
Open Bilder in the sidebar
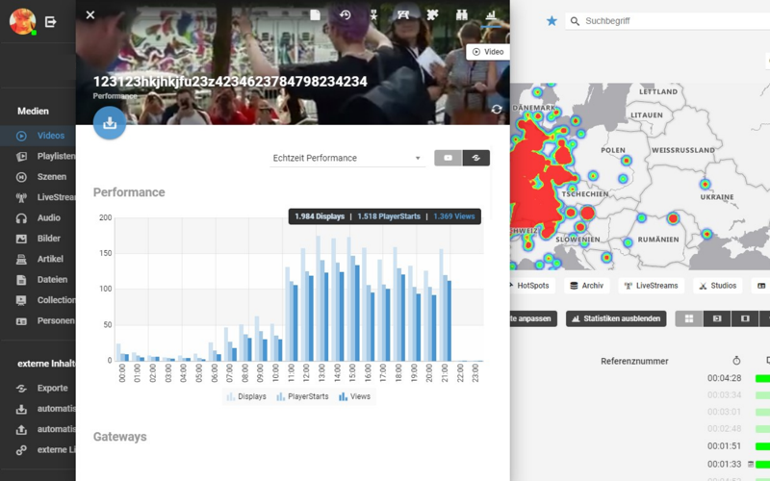pos(38,239)
